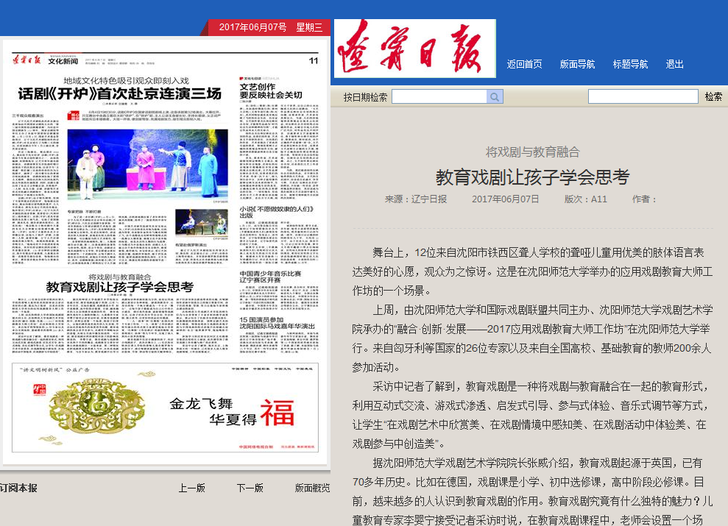Screen dimensions: 728x526
Task: Click the 订阅本报 subscribe link
Action: click(x=18, y=488)
